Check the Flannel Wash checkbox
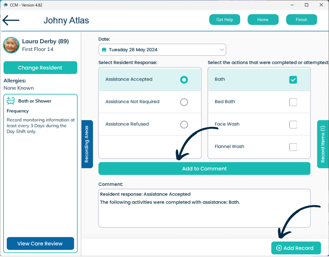The height and width of the screenshot is (257, 329). tap(293, 147)
